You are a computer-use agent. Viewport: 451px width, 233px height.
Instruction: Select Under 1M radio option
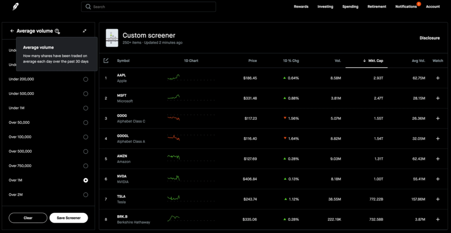tap(86, 108)
